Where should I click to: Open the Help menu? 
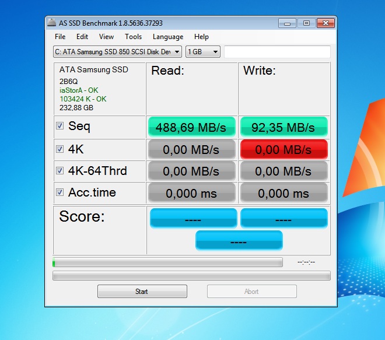click(x=201, y=37)
